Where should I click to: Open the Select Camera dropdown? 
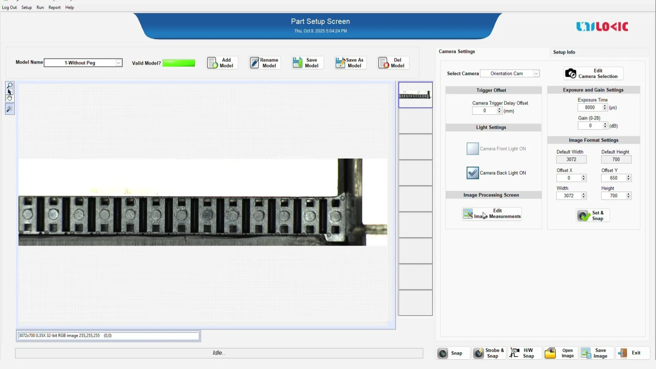[536, 73]
